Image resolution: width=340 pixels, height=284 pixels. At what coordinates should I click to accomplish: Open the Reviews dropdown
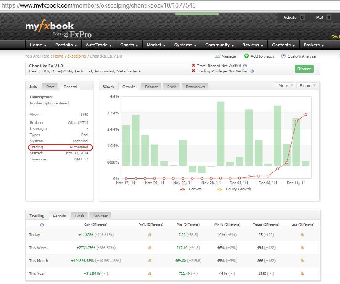253,45
